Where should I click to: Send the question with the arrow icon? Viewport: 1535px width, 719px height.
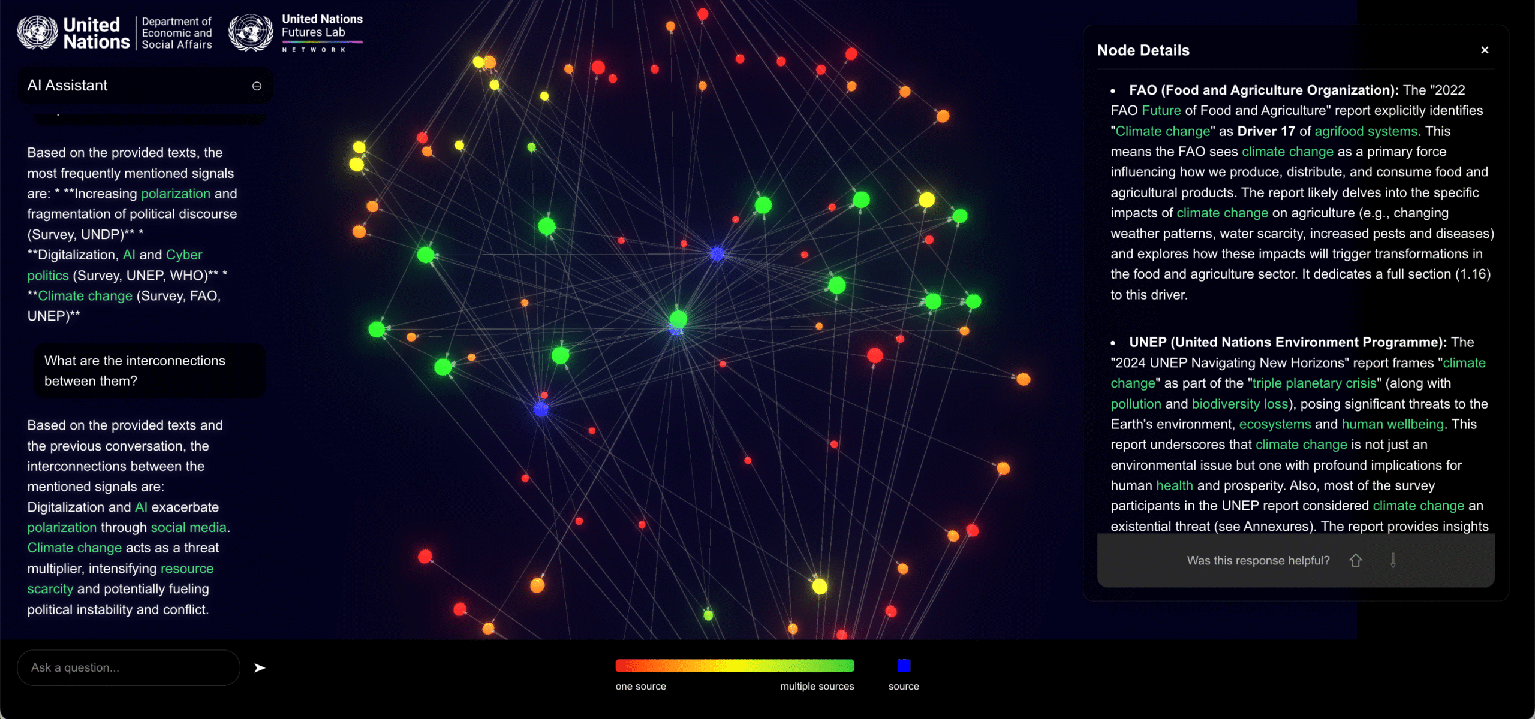[x=260, y=668]
